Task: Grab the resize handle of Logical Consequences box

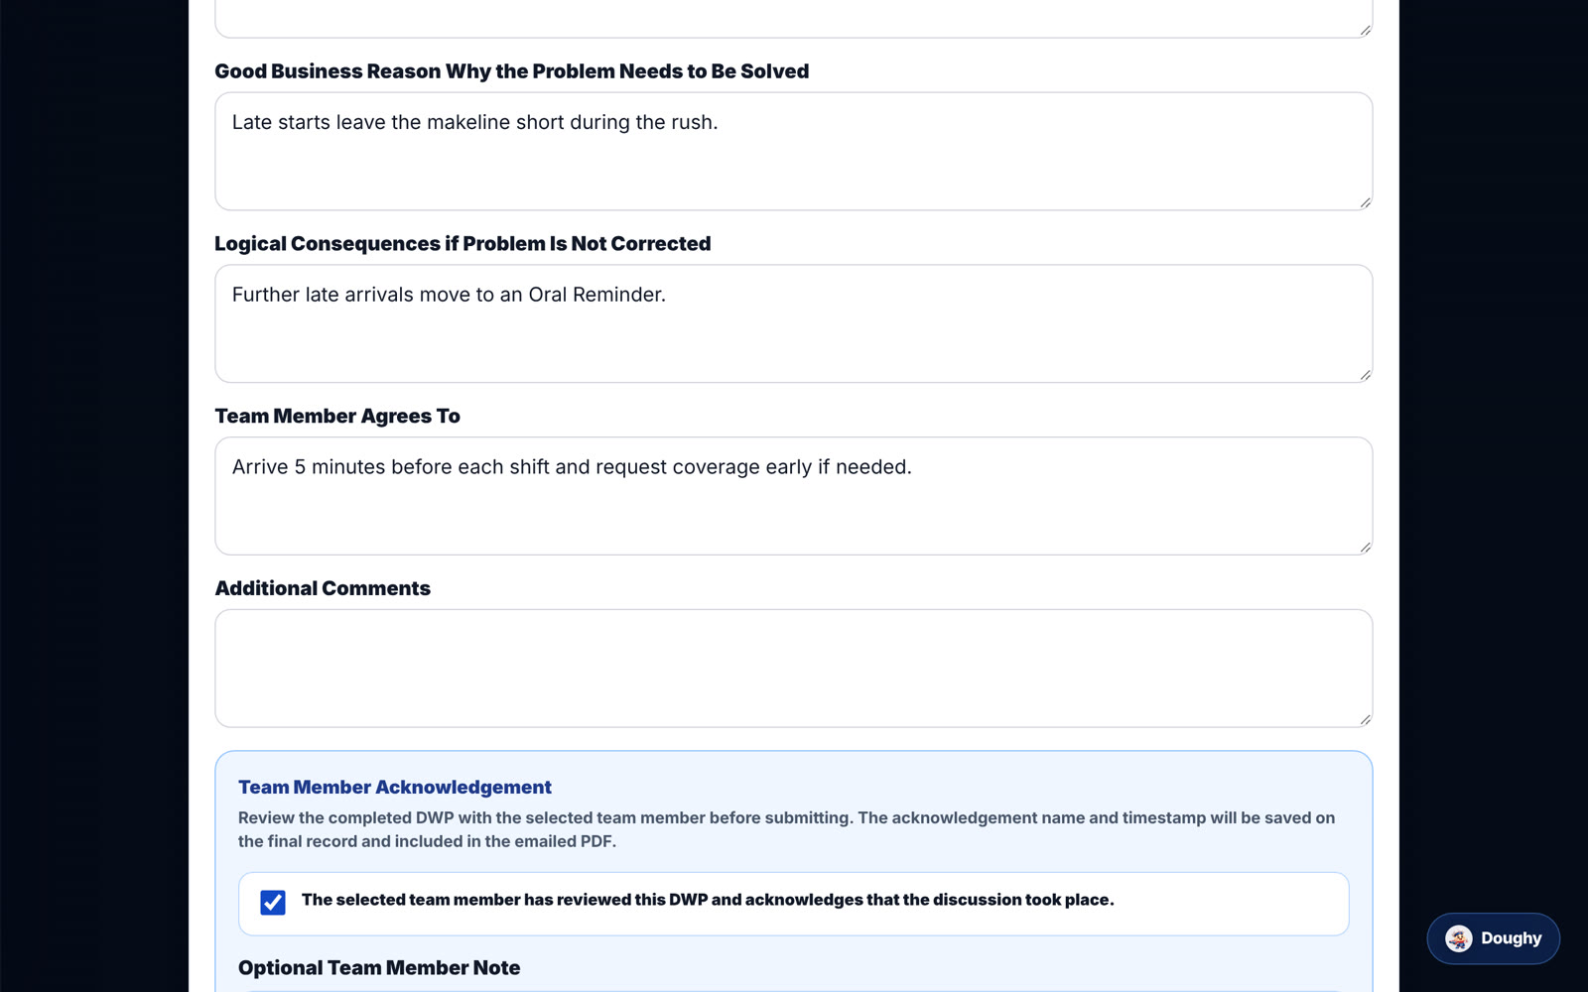Action: tap(1366, 375)
